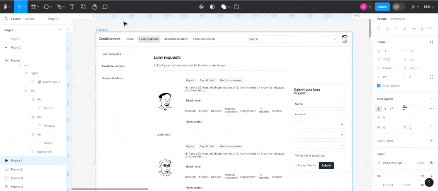Add a new page with plus icon
This screenshot has width=438, height=191.
(59, 30)
